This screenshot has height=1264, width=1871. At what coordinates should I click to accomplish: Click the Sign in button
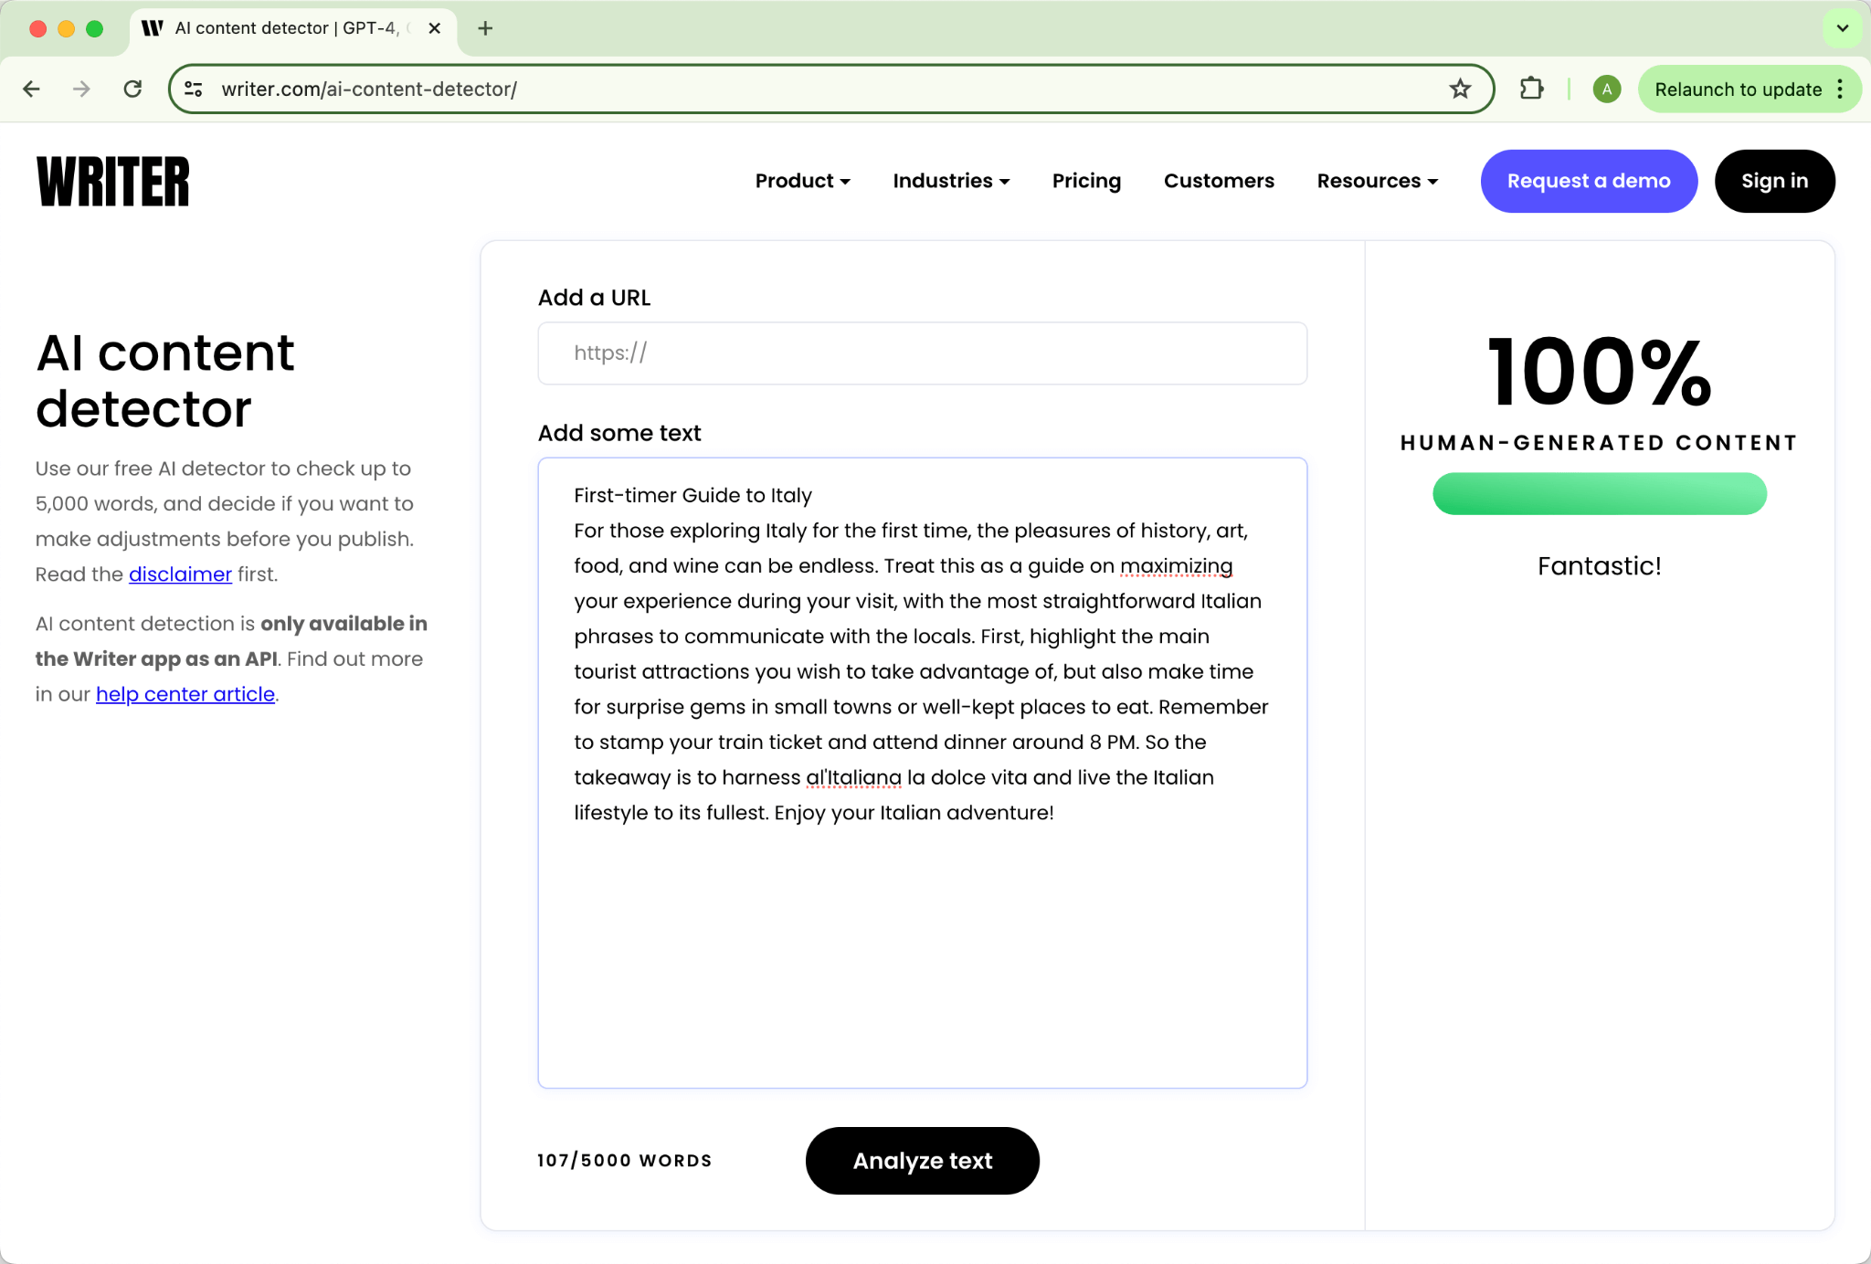[x=1774, y=181]
